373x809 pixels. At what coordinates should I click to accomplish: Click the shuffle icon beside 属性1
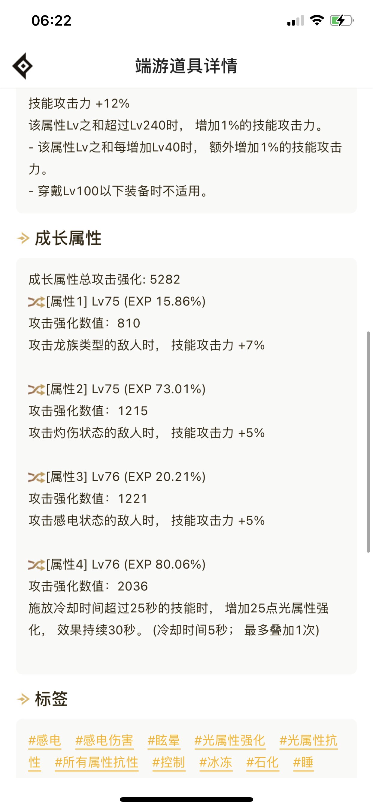click(x=36, y=302)
